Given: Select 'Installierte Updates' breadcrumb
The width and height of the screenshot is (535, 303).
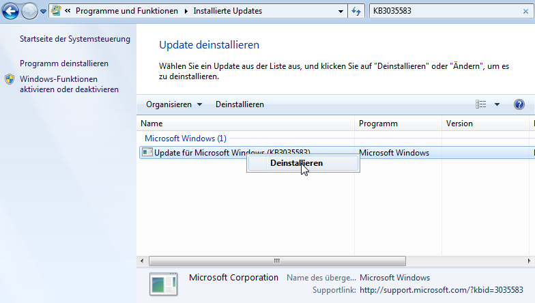Looking at the screenshot, I should (228, 11).
